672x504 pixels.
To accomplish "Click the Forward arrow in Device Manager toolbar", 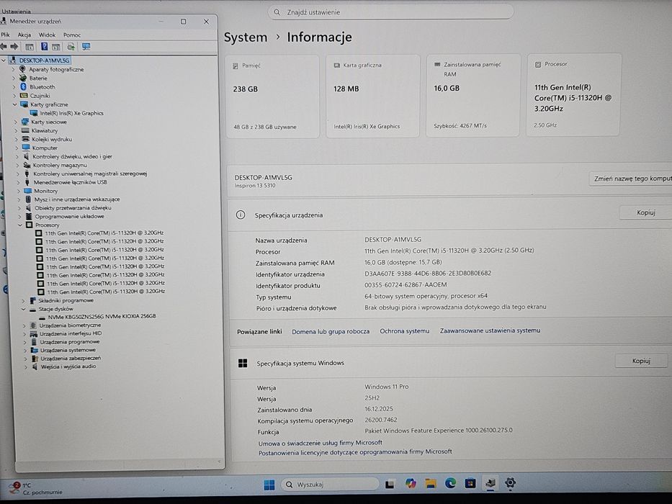I will pos(14,46).
